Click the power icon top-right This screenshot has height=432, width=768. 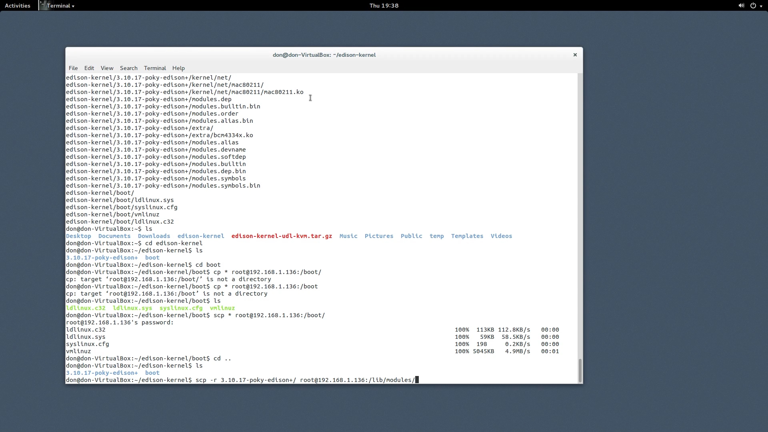(753, 5)
